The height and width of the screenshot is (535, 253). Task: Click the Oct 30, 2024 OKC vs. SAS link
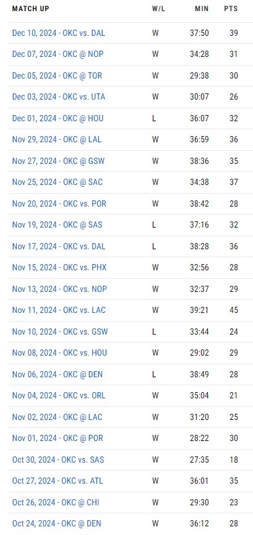(58, 460)
